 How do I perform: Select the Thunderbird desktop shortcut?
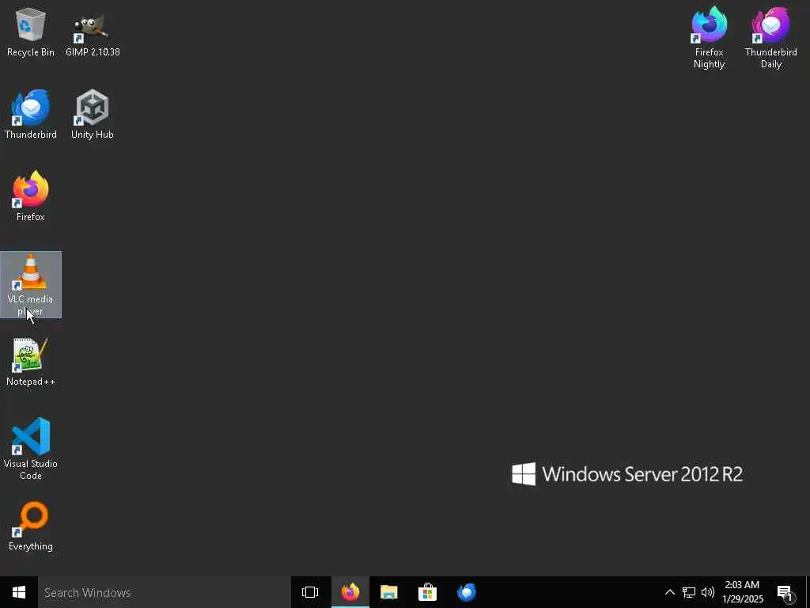click(x=31, y=115)
